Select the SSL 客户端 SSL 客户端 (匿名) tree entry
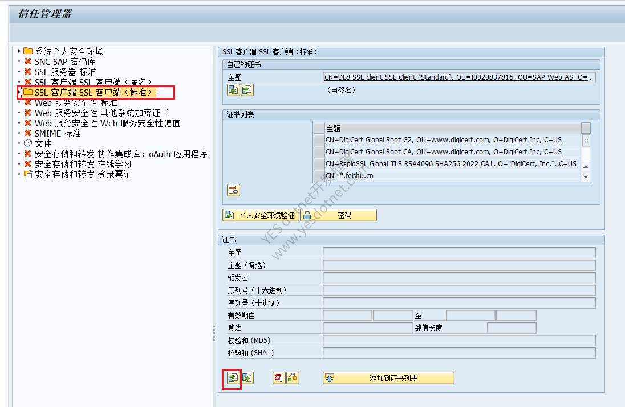 94,82
